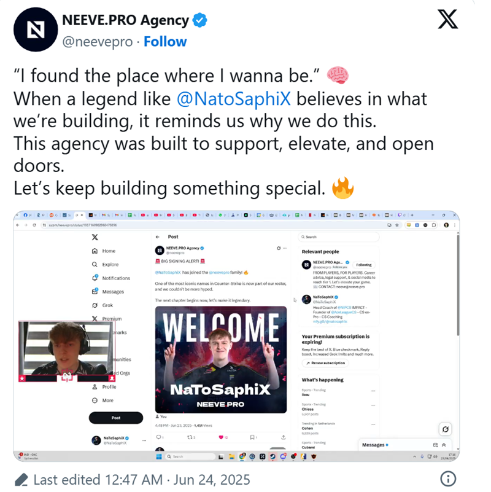Follow the @neevepro account

165,41
